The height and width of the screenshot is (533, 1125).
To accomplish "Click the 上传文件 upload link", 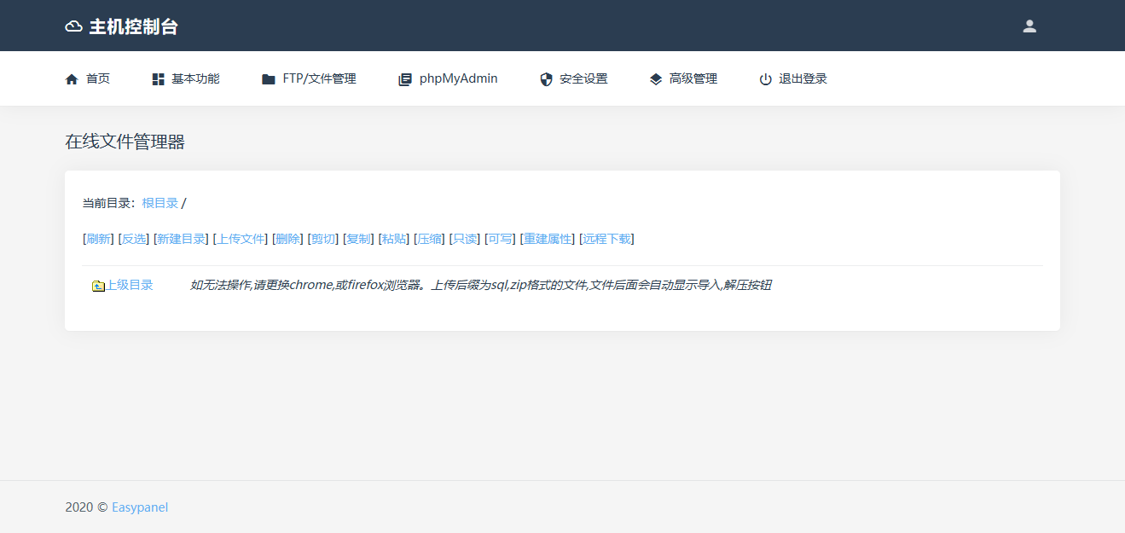I will pyautogui.click(x=241, y=239).
